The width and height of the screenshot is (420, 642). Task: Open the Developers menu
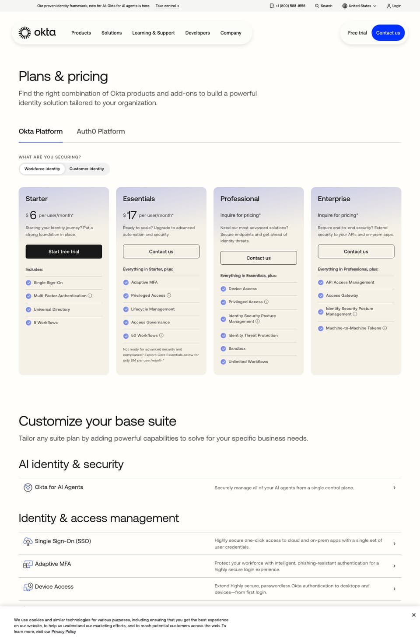pyautogui.click(x=197, y=33)
